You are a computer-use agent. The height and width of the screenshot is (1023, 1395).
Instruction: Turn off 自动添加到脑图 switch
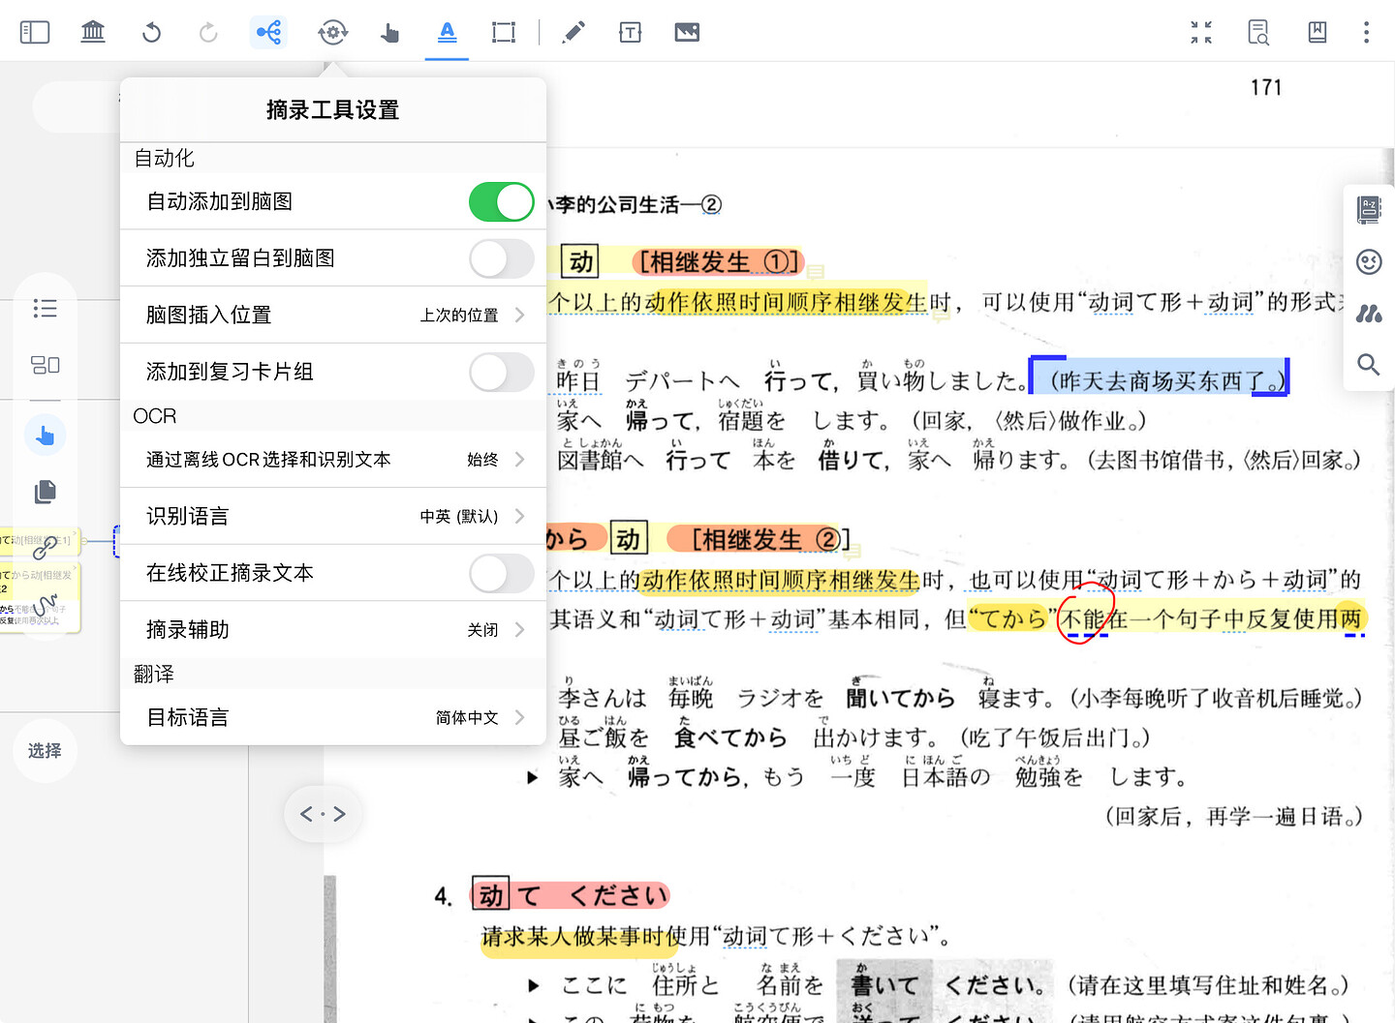coord(501,202)
